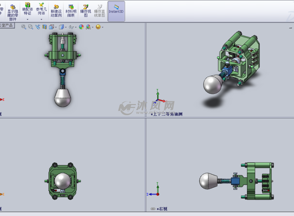Open the Apply Scene dropdown arrow
This screenshot has height=216, width=294.
pos(93,27)
